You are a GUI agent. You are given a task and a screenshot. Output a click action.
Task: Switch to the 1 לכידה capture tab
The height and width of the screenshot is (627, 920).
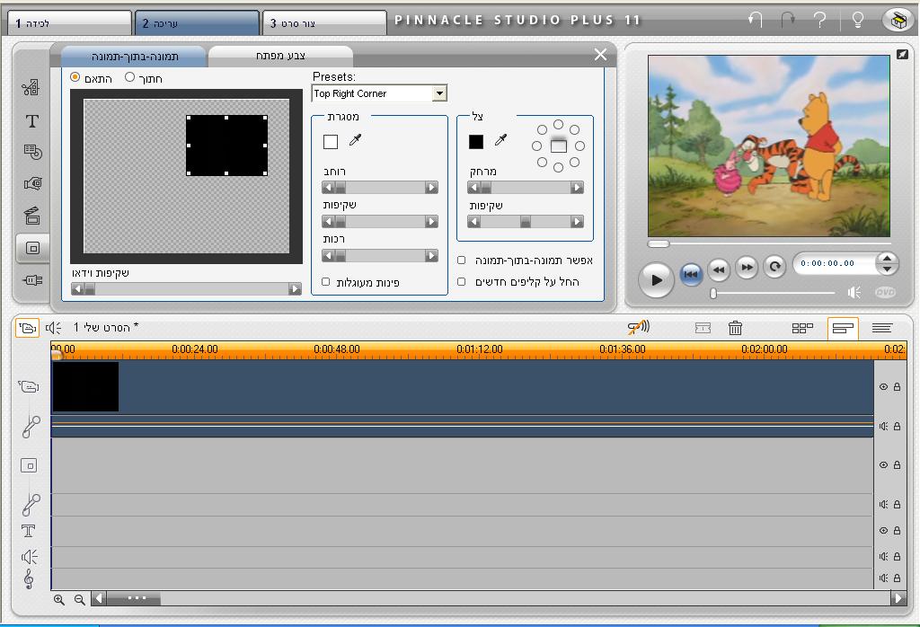tap(69, 22)
